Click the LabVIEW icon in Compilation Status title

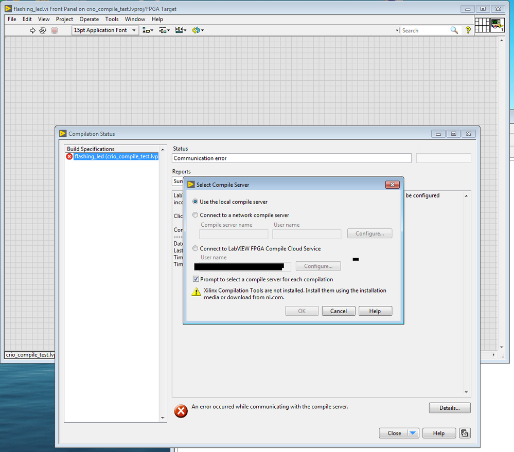(63, 134)
